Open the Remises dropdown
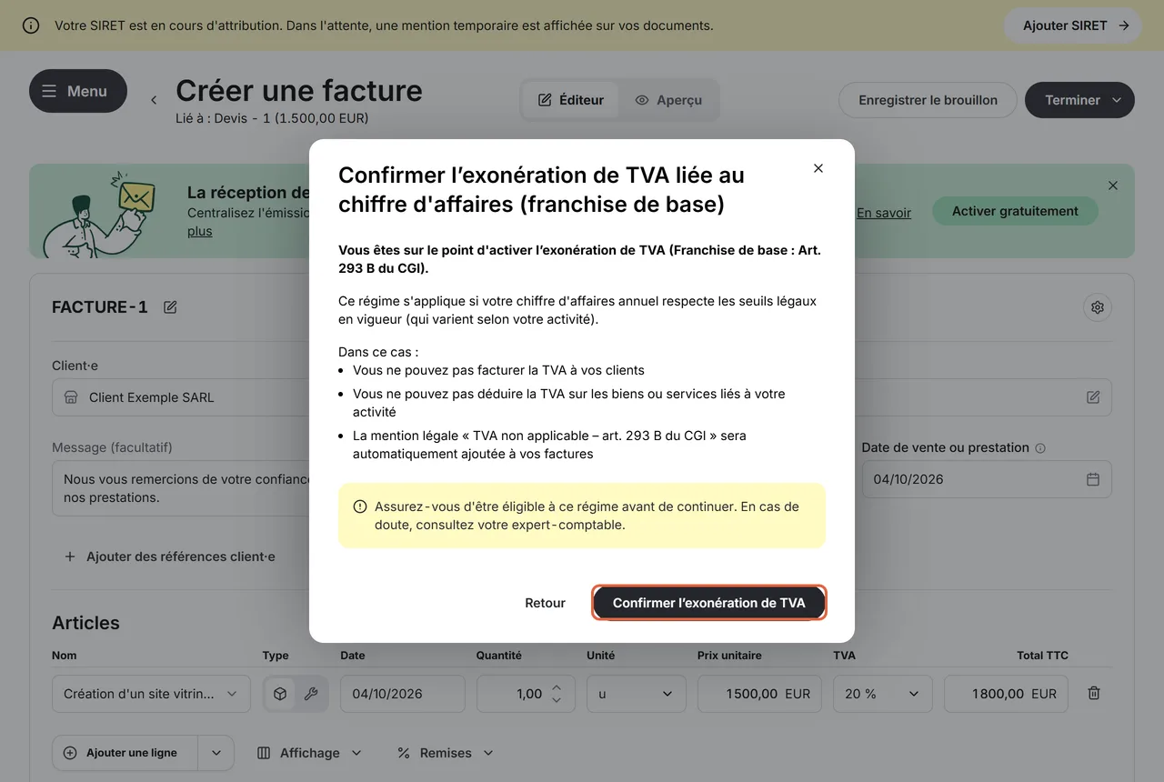Image resolution: width=1164 pixels, height=782 pixels. (446, 753)
